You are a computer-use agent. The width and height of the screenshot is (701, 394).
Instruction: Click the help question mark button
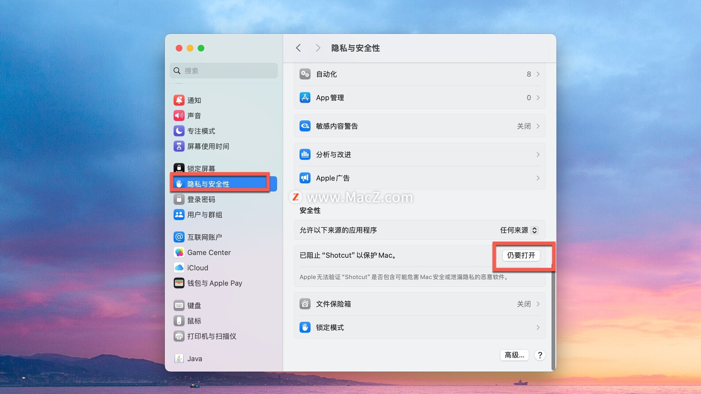click(540, 355)
